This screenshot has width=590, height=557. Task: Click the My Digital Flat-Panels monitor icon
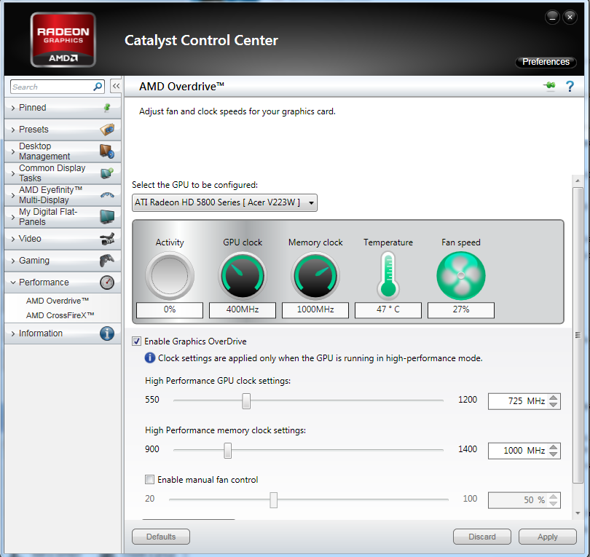pyautogui.click(x=107, y=217)
